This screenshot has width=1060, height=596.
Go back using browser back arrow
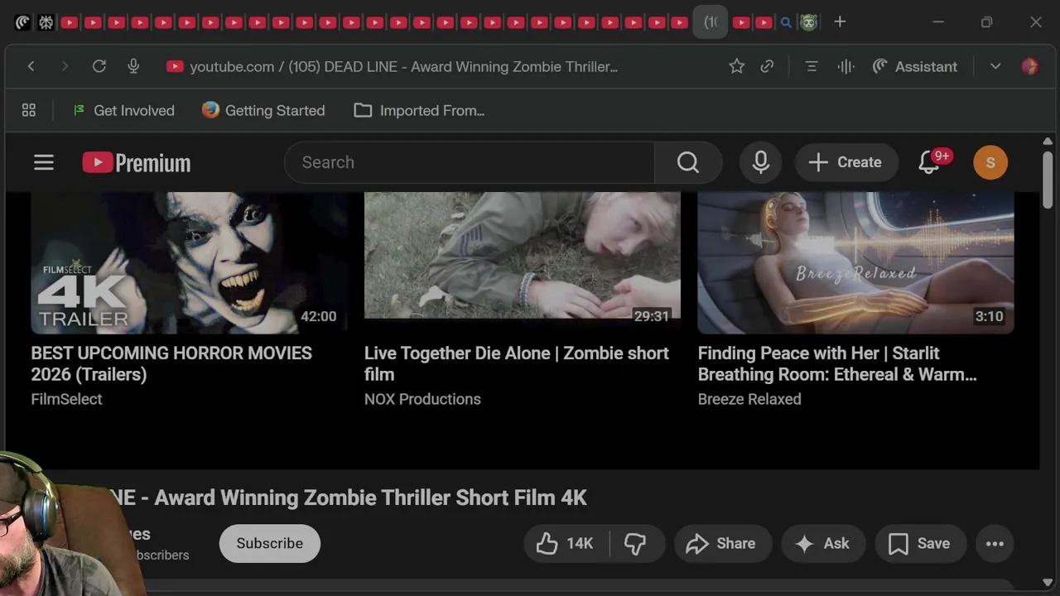click(x=31, y=66)
